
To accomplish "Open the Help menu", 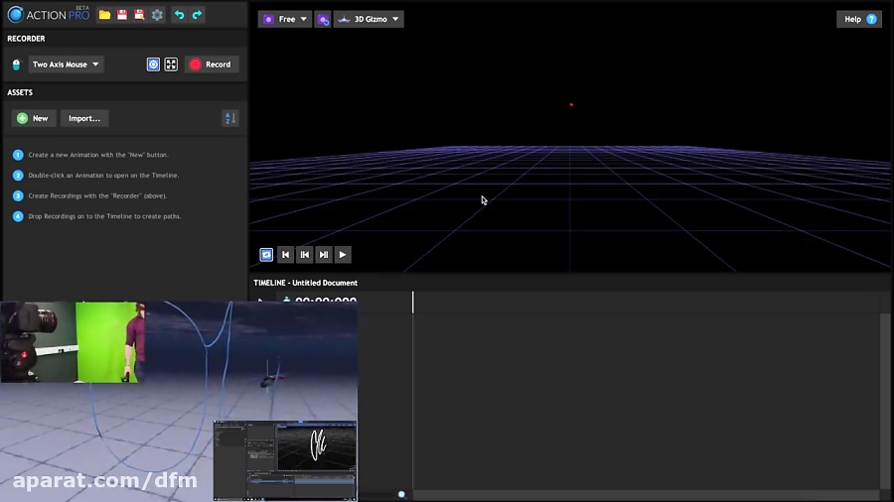I will tap(859, 19).
